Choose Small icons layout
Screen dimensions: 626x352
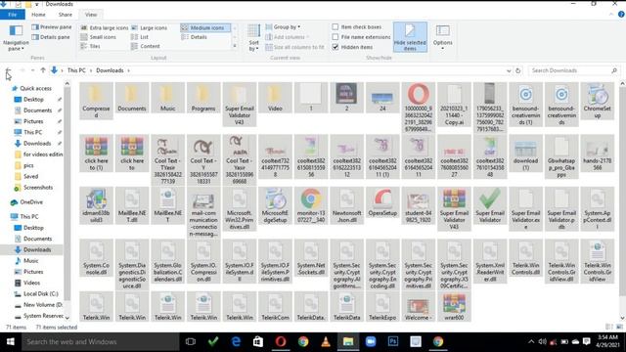tap(98, 37)
